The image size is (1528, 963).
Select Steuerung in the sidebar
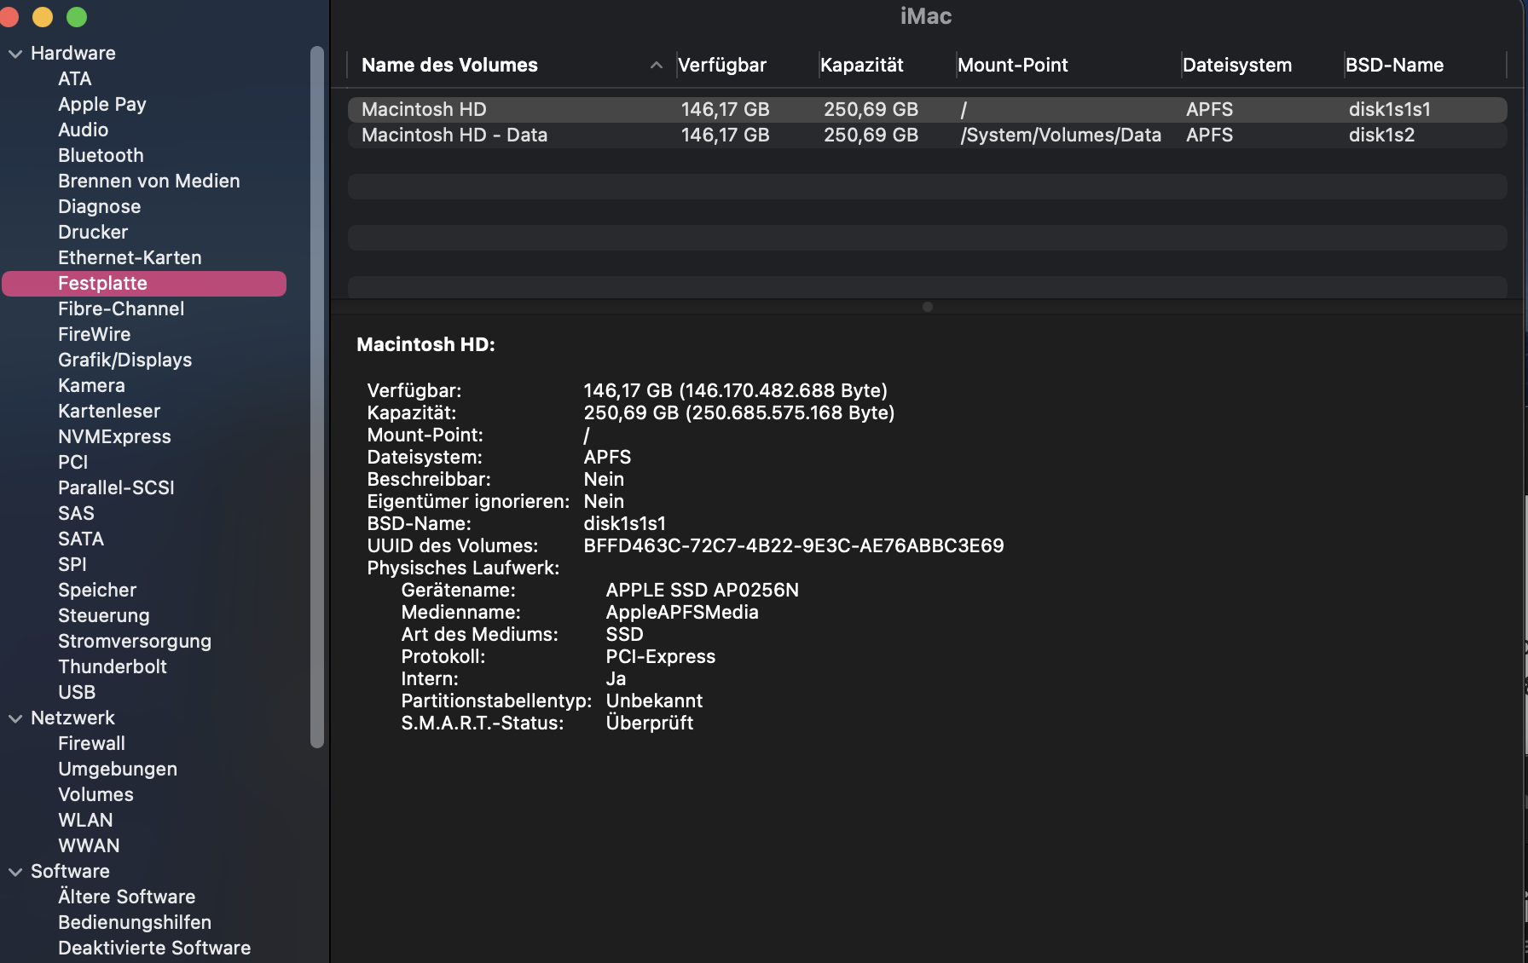pos(104,615)
